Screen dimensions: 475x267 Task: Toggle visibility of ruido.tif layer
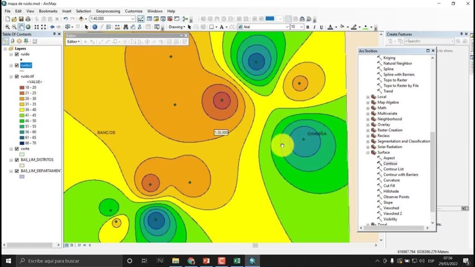(x=17, y=76)
